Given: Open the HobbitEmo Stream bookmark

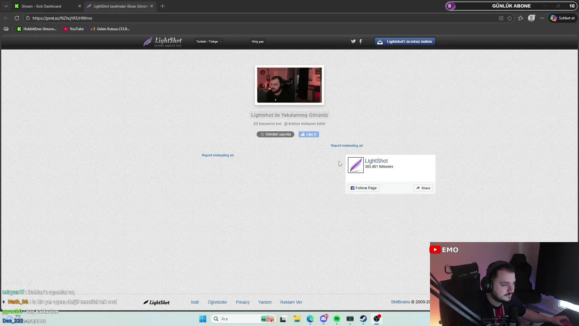Looking at the screenshot, I should 37,29.
